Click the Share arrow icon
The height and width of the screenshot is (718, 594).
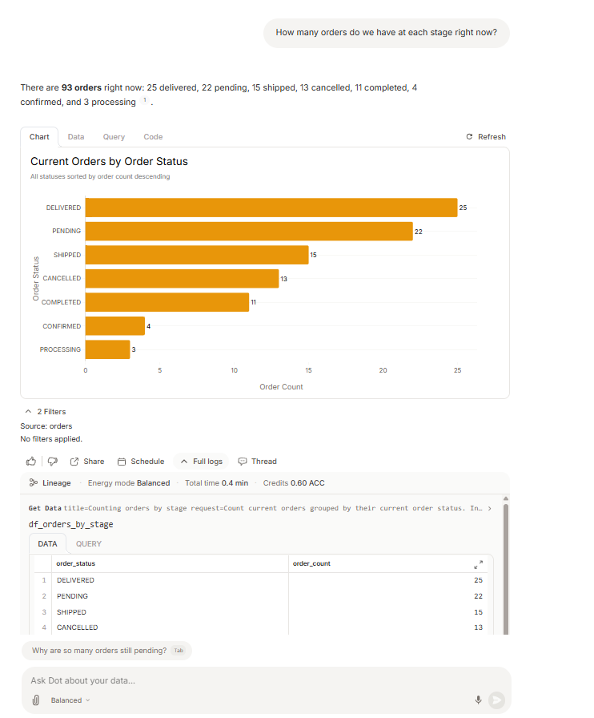[74, 462]
